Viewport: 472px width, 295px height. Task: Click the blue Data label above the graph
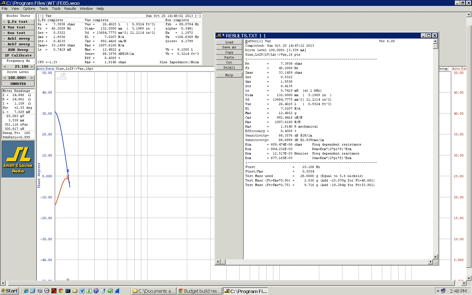[x=50, y=69]
